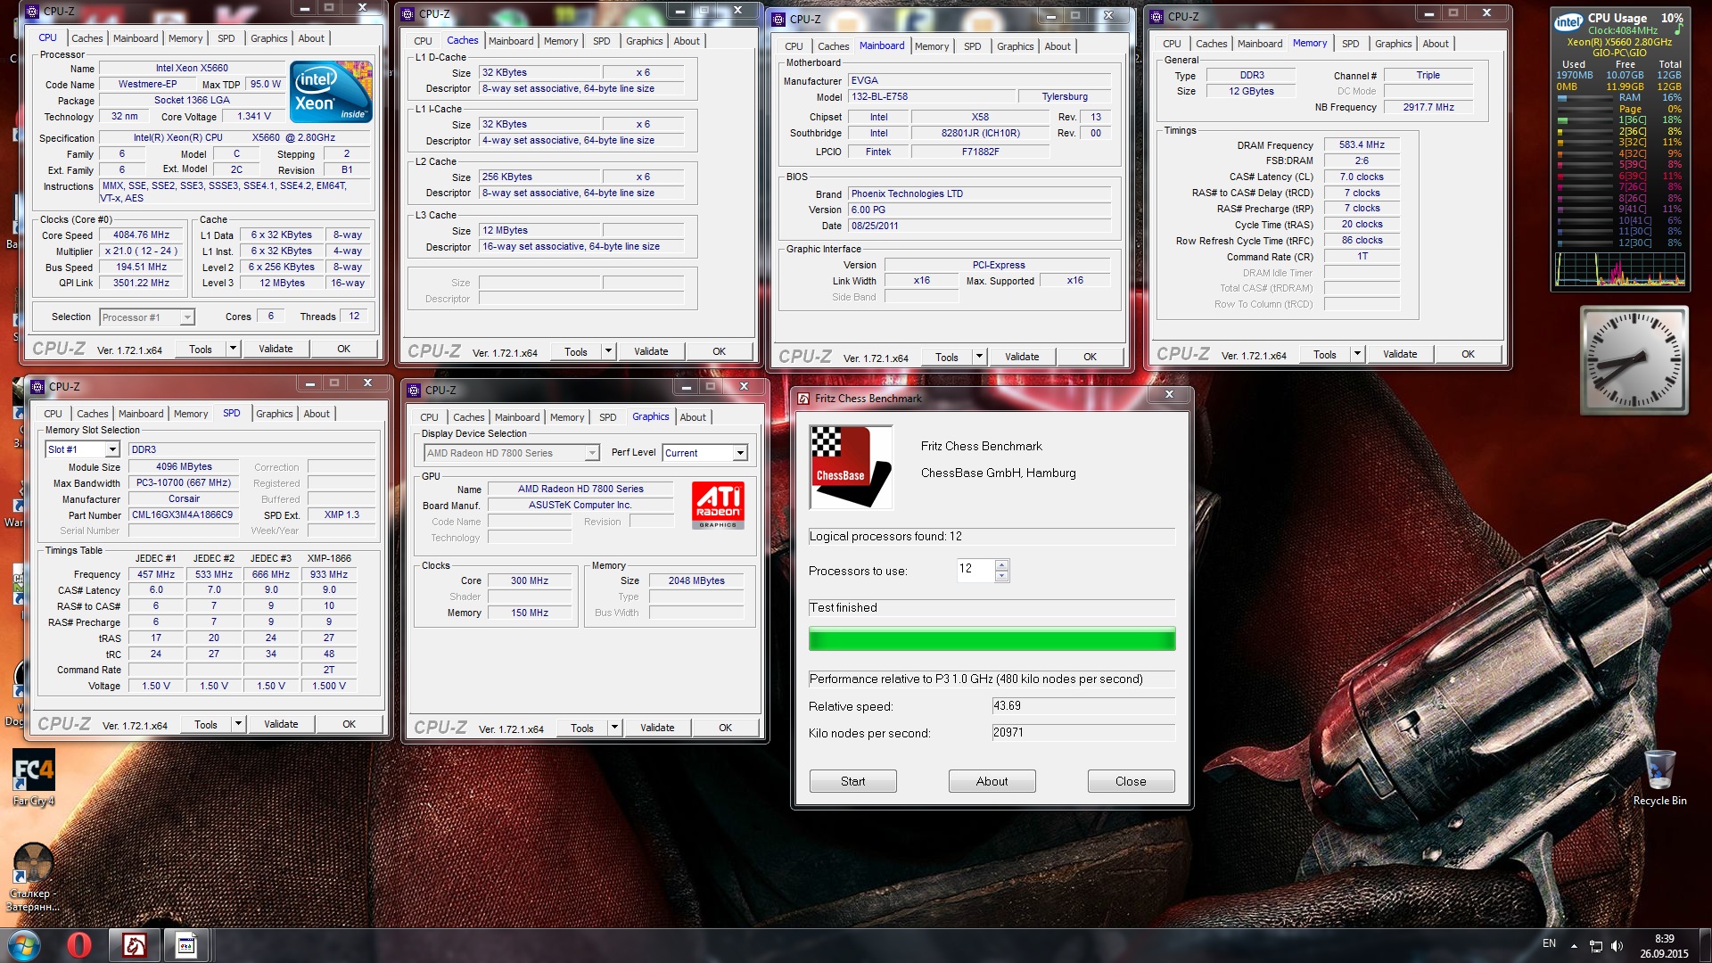Click the Fritz chess taskbar icon
Image resolution: width=1712 pixels, height=963 pixels.
point(134,945)
